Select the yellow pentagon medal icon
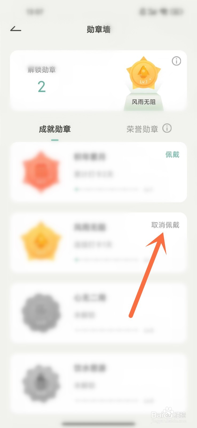The height and width of the screenshot is (428, 197). (41, 241)
